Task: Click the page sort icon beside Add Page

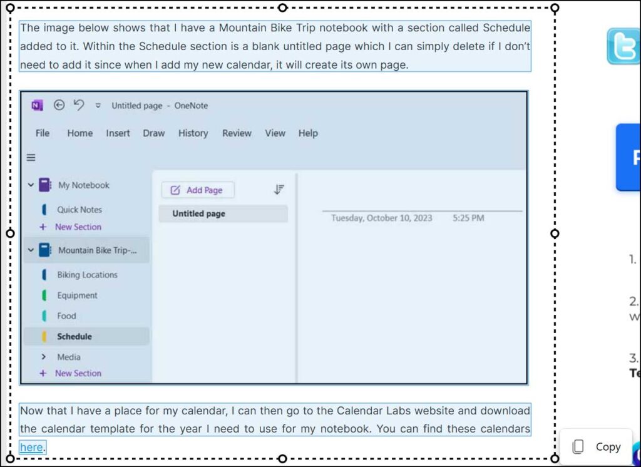Action: click(x=279, y=189)
